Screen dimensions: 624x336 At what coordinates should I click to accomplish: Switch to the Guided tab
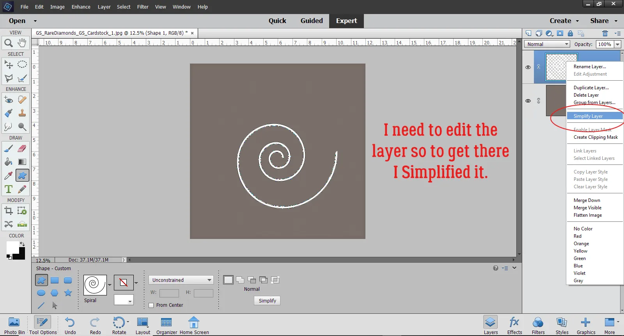click(311, 21)
